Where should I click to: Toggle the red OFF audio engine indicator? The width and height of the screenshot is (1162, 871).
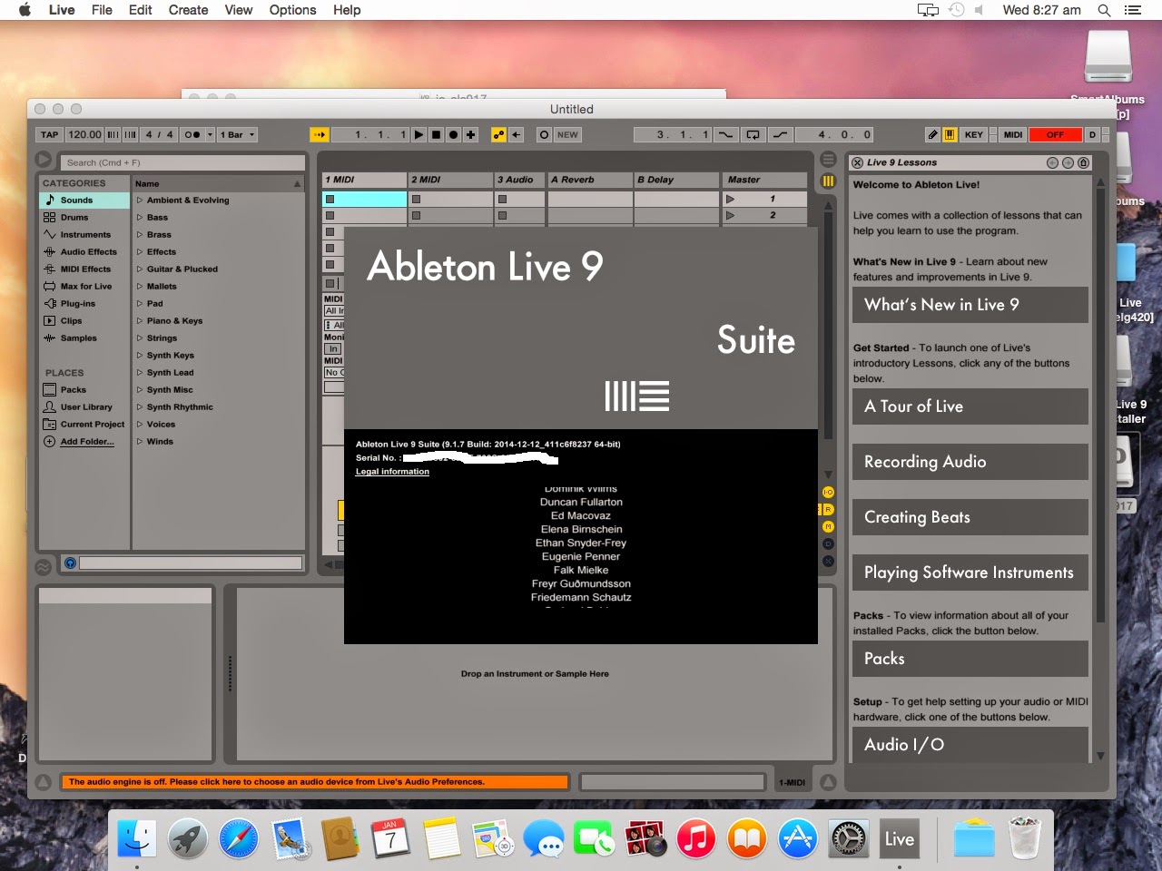click(1055, 134)
